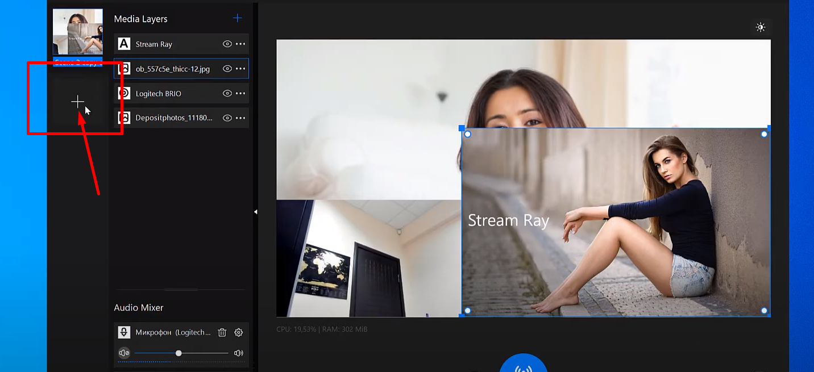This screenshot has height=372, width=814.
Task: Collapse the side panel with the arrow
Action: 256,212
